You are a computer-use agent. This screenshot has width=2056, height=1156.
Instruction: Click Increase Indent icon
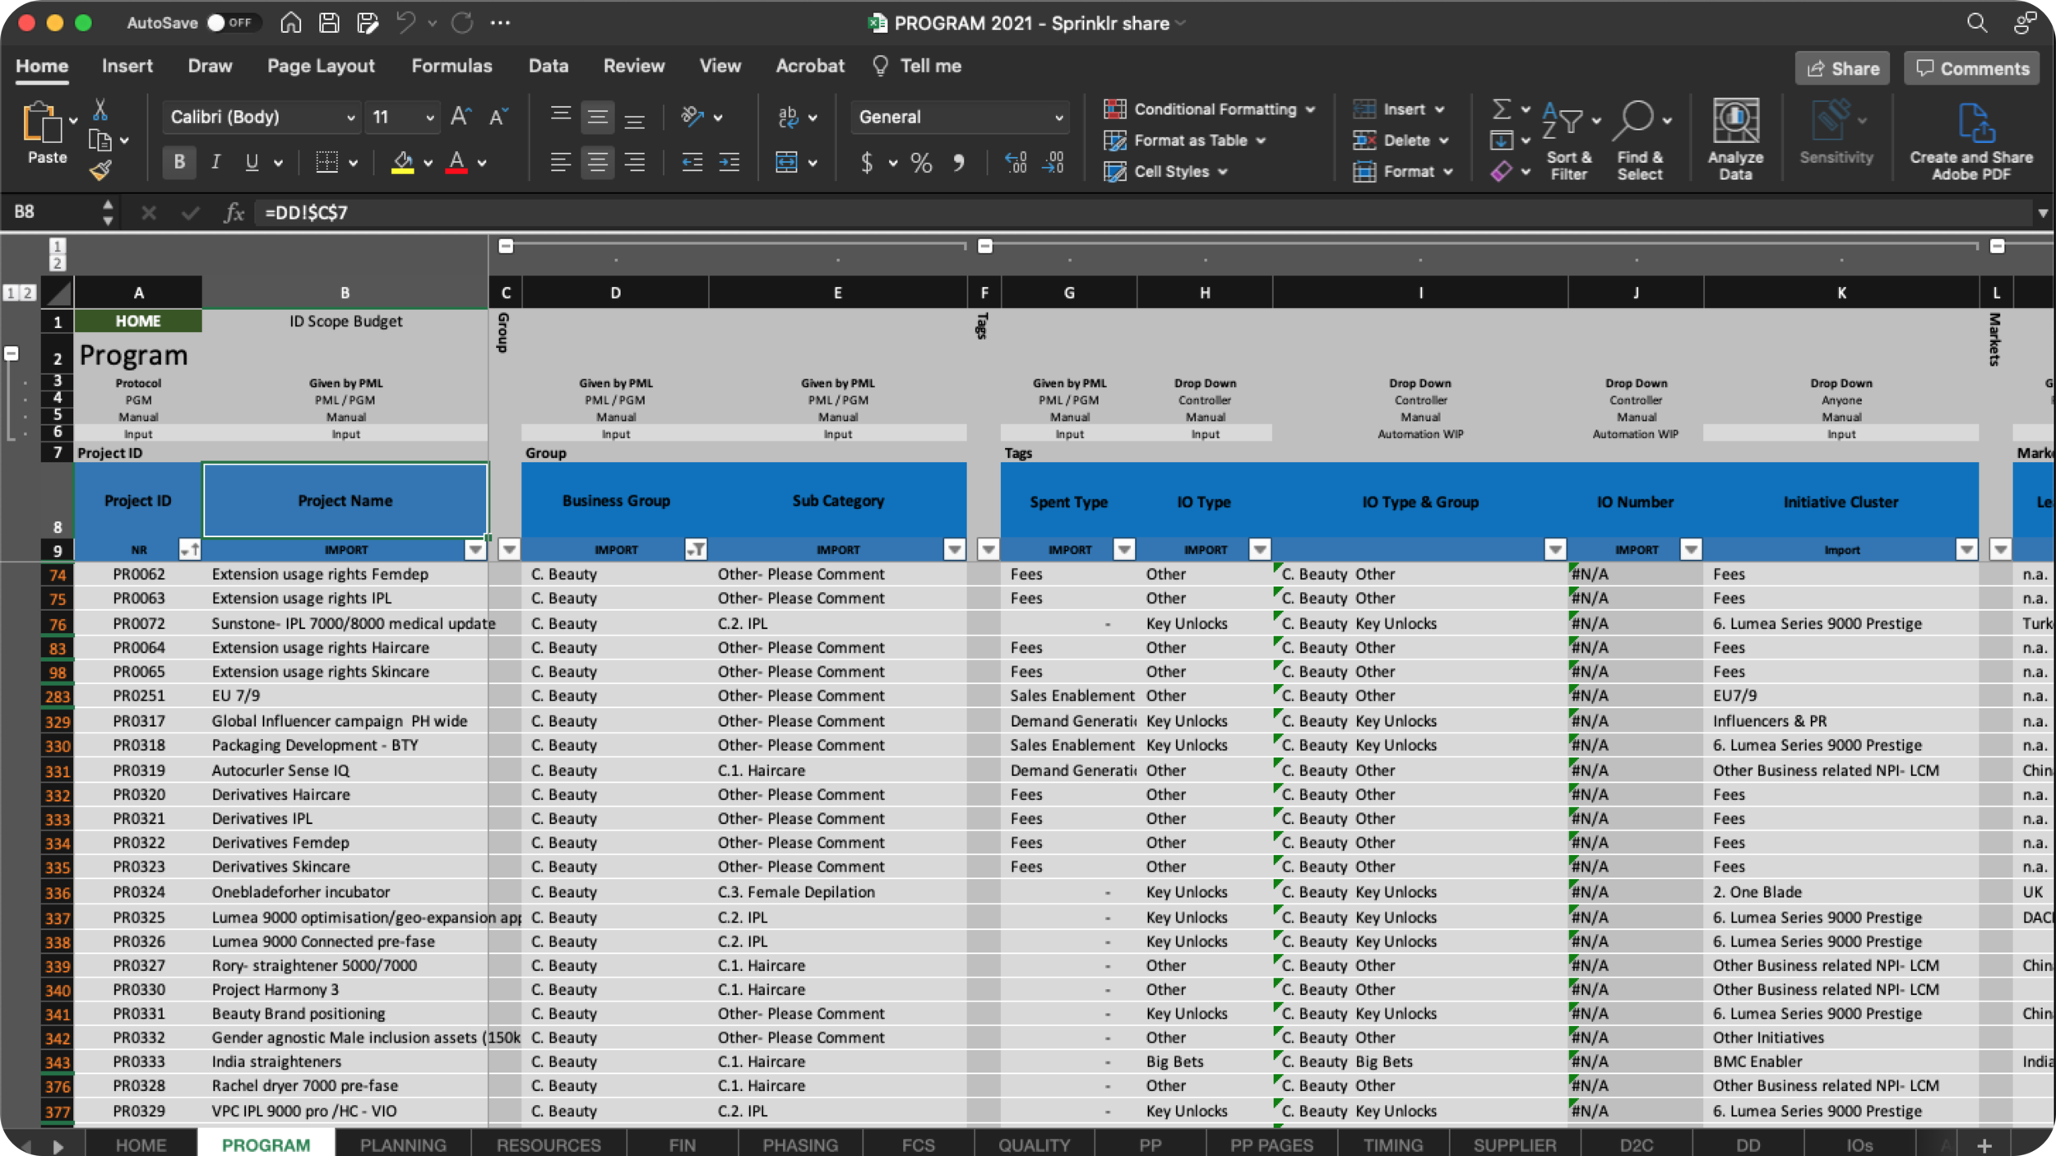pyautogui.click(x=729, y=162)
